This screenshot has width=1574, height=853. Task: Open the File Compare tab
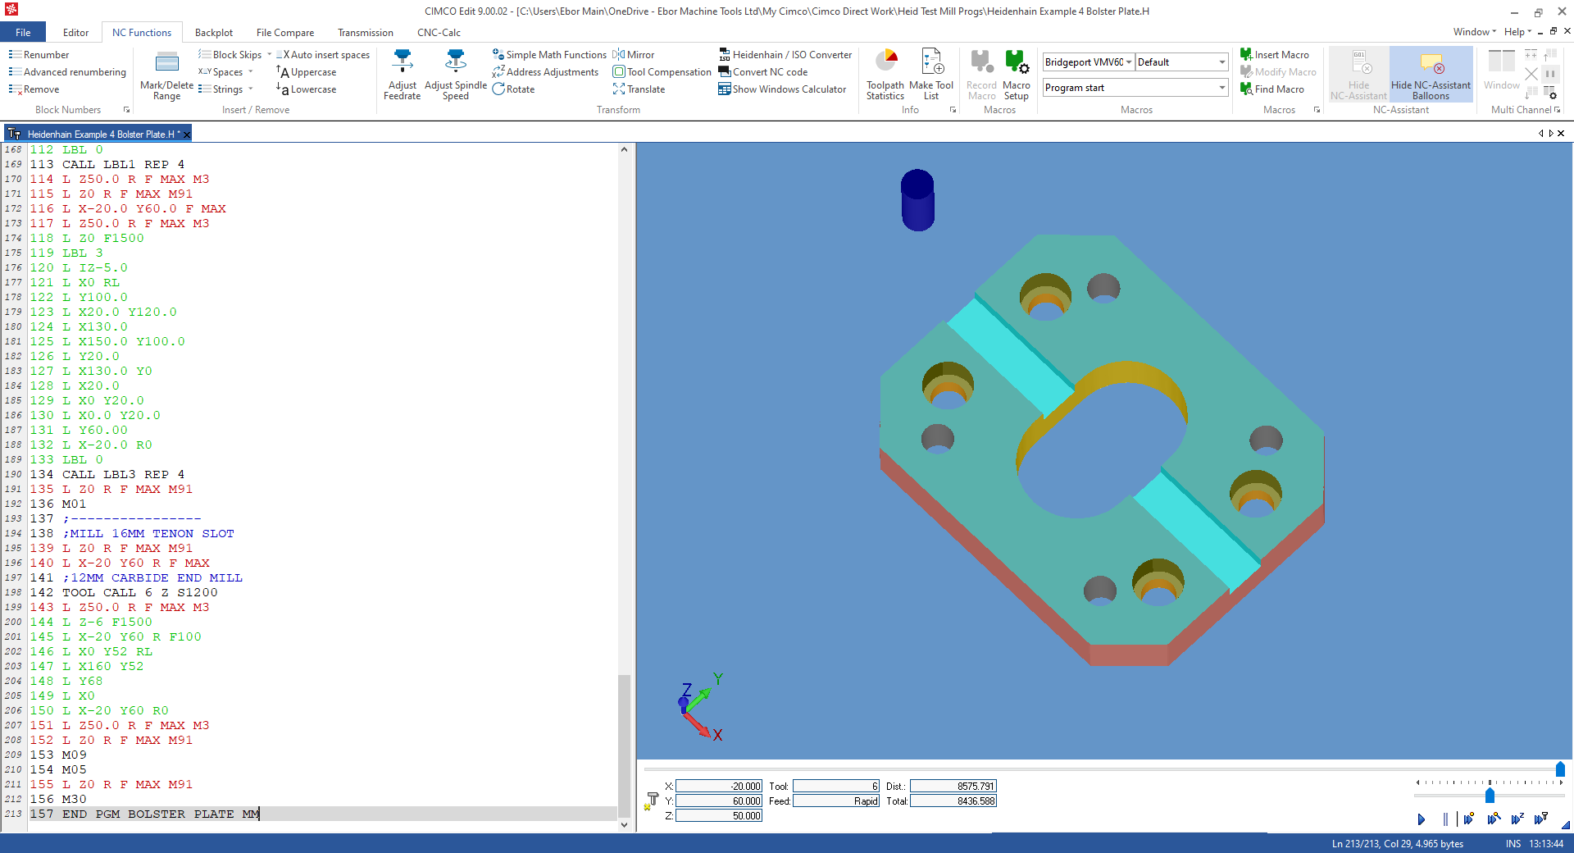pyautogui.click(x=284, y=33)
